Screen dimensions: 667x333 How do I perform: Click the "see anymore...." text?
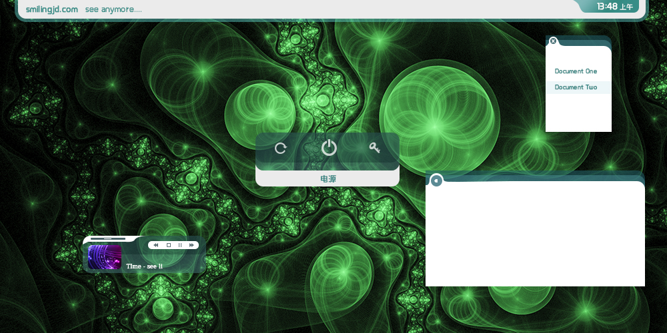click(113, 9)
